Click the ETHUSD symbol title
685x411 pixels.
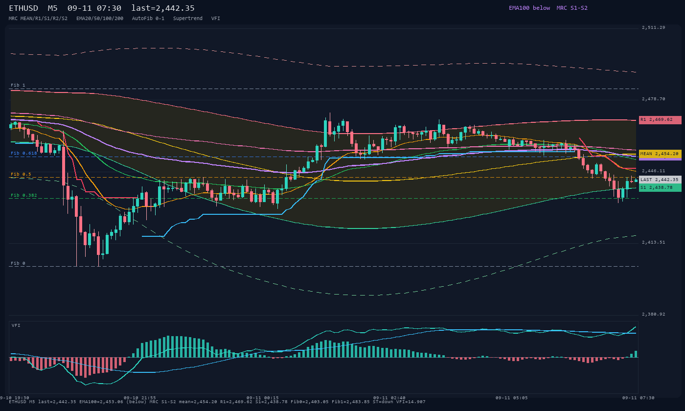tap(23, 8)
